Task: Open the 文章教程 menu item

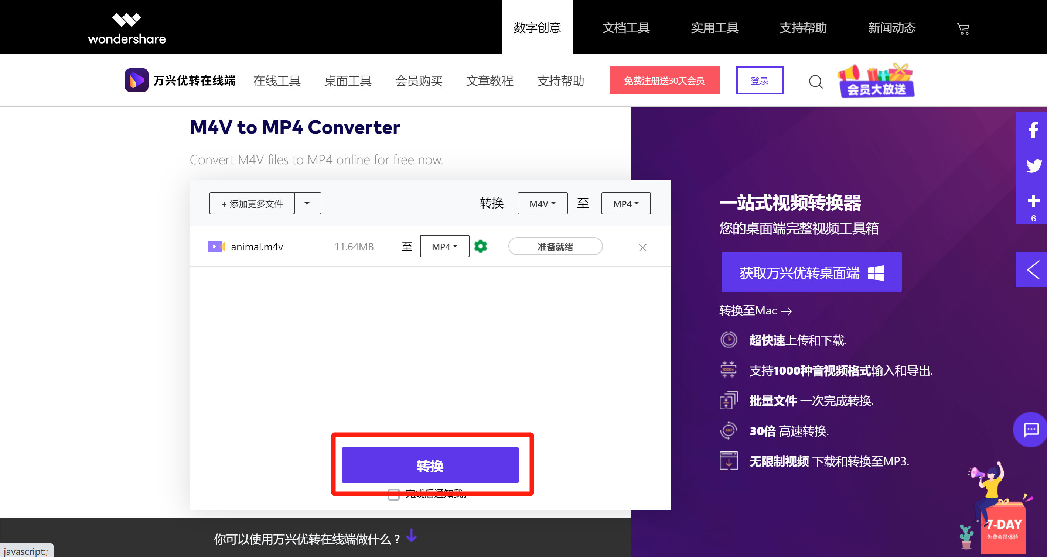Action: tap(490, 81)
